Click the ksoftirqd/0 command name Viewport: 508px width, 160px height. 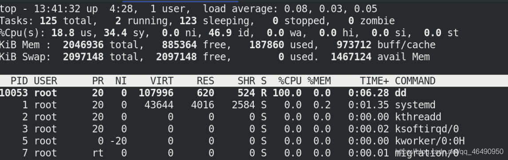coord(427,129)
